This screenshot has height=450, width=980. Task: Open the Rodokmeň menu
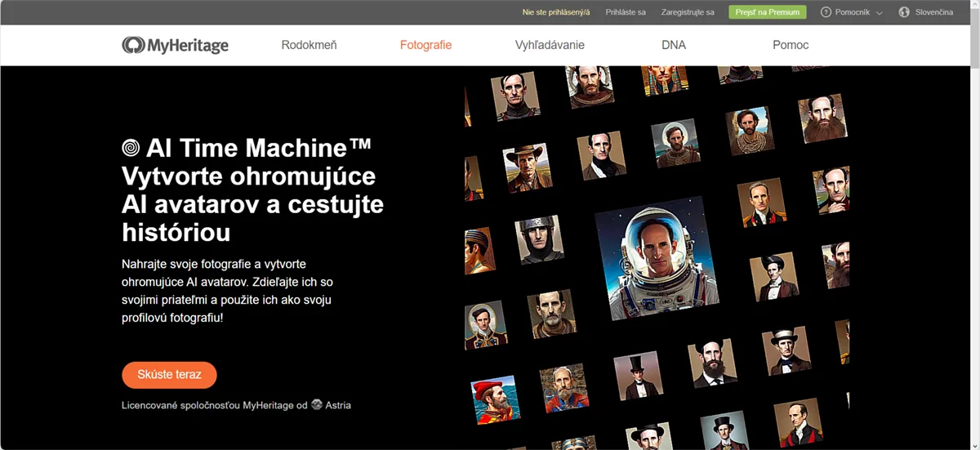point(309,45)
